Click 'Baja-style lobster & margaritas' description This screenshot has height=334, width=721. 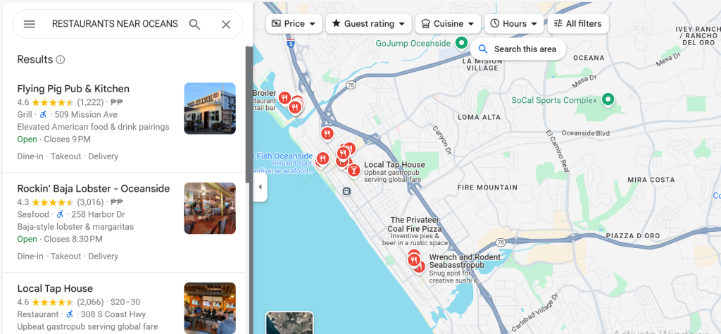[75, 227]
